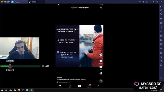Share the video with the arrow icon
This screenshot has height=92, width=164.
click(101, 73)
